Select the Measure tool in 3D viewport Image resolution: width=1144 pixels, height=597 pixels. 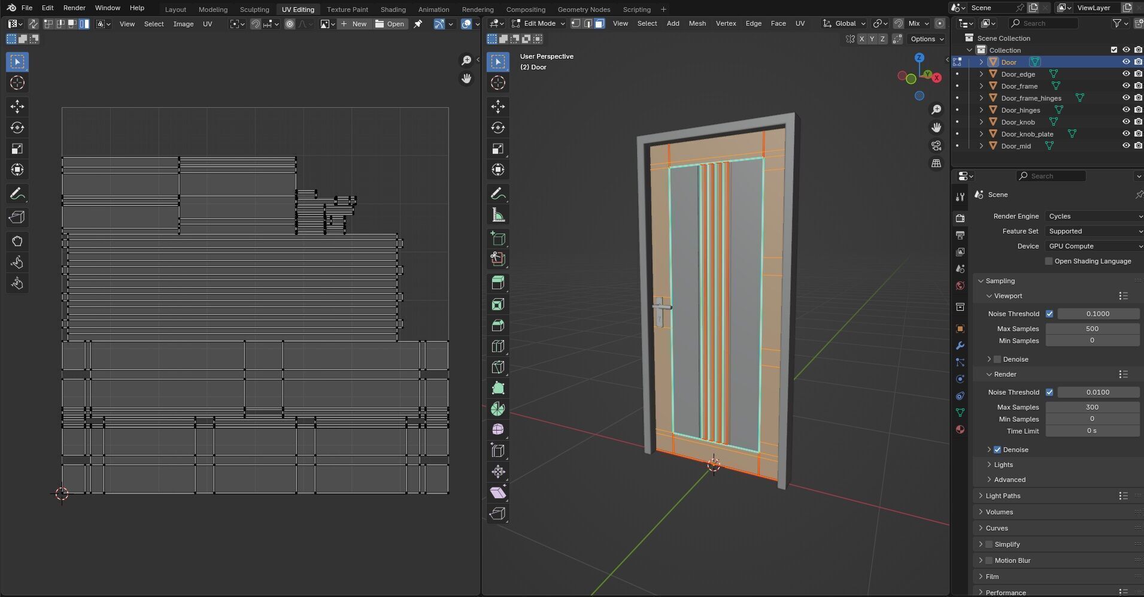497,215
